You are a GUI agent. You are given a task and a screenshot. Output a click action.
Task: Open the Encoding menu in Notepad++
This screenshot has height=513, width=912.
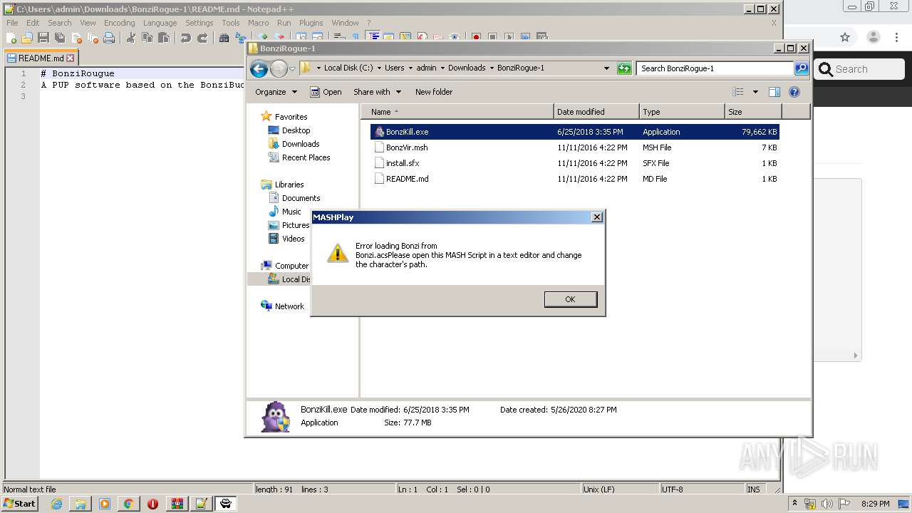119,23
